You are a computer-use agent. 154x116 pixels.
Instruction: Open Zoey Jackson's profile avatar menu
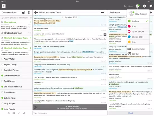(x=138, y=6)
